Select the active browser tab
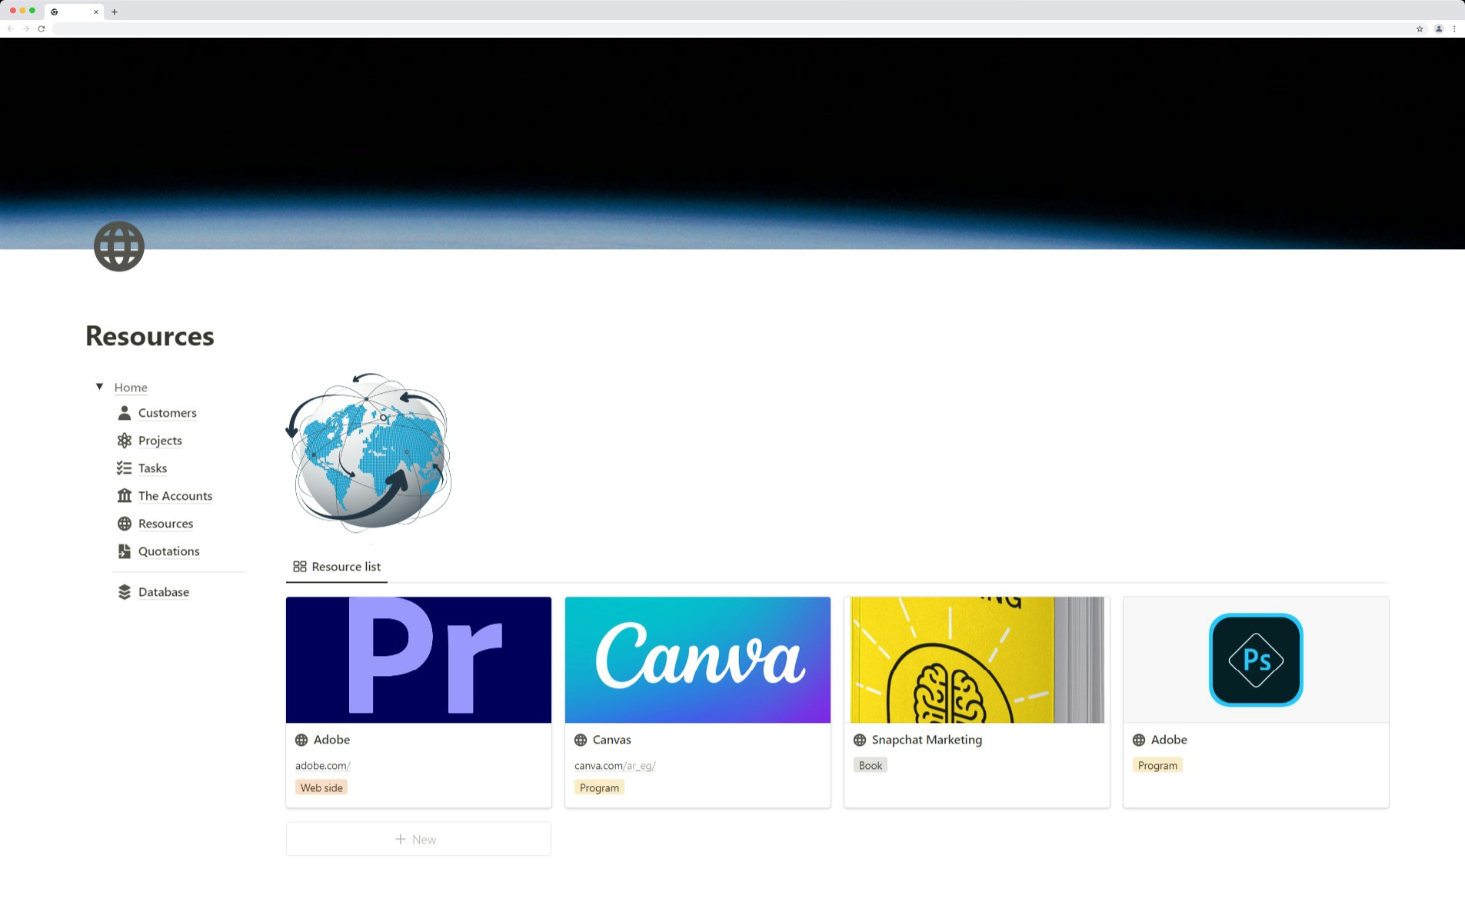1465x902 pixels. click(x=74, y=12)
